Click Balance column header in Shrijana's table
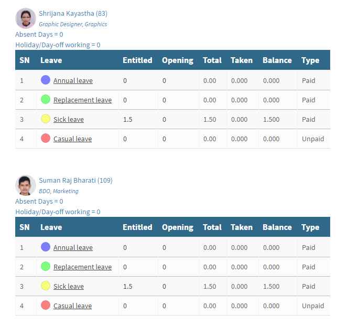The width and height of the screenshot is (337, 325). tap(277, 60)
